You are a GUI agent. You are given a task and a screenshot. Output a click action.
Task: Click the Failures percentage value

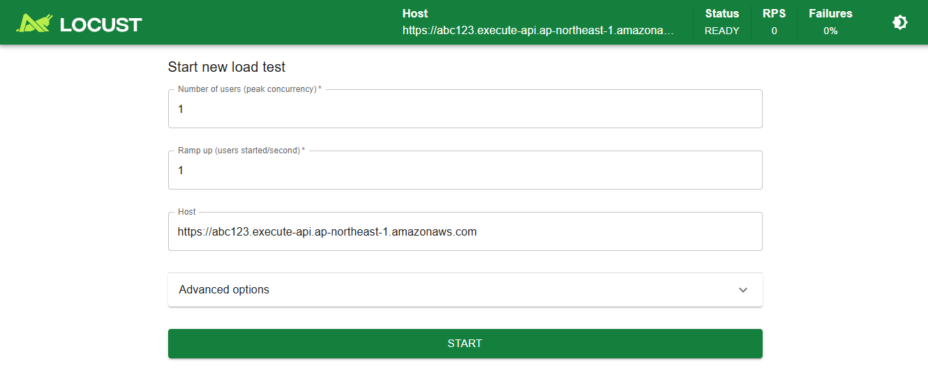pyautogui.click(x=830, y=31)
